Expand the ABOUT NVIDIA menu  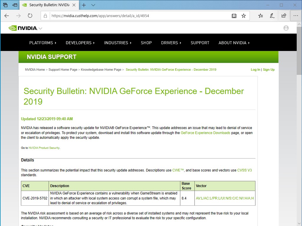pyautogui.click(x=234, y=43)
